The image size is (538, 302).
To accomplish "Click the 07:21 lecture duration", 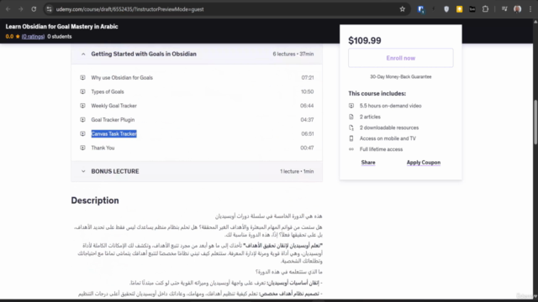I will (308, 78).
